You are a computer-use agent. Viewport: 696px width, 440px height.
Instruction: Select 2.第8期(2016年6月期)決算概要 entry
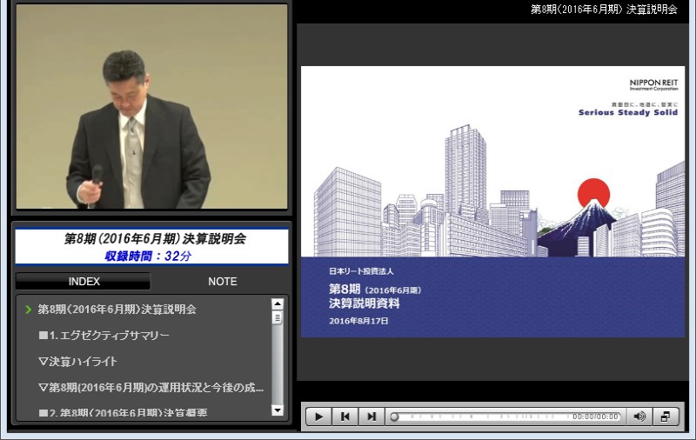(x=123, y=412)
